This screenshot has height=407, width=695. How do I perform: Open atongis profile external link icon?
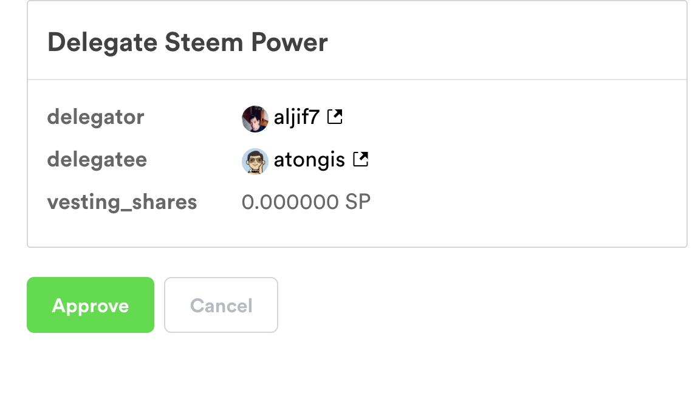(361, 160)
